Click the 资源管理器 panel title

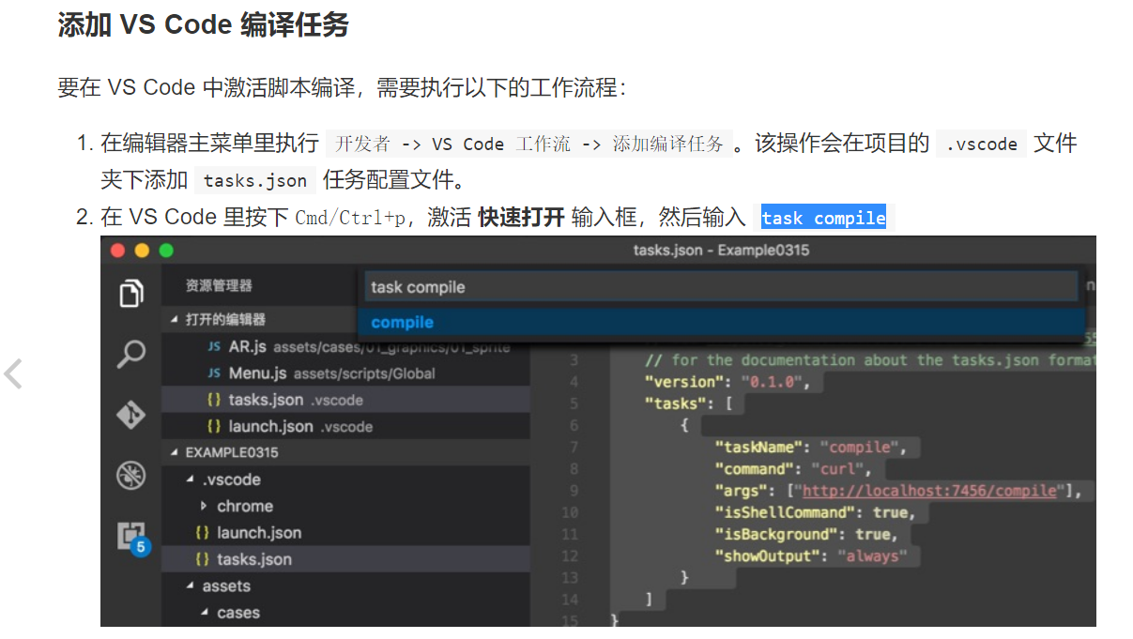coord(219,286)
